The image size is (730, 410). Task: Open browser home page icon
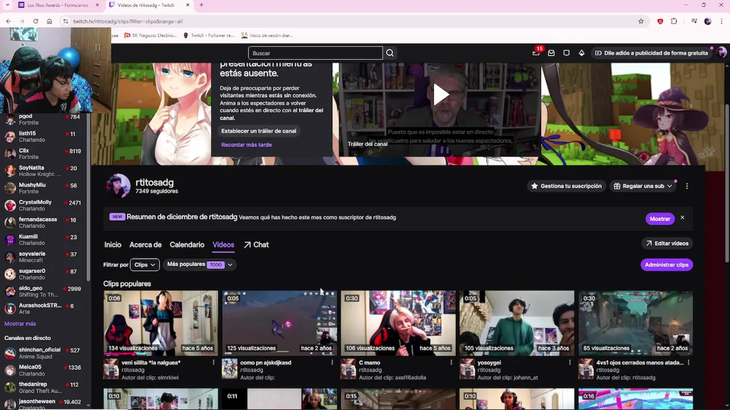[50, 21]
